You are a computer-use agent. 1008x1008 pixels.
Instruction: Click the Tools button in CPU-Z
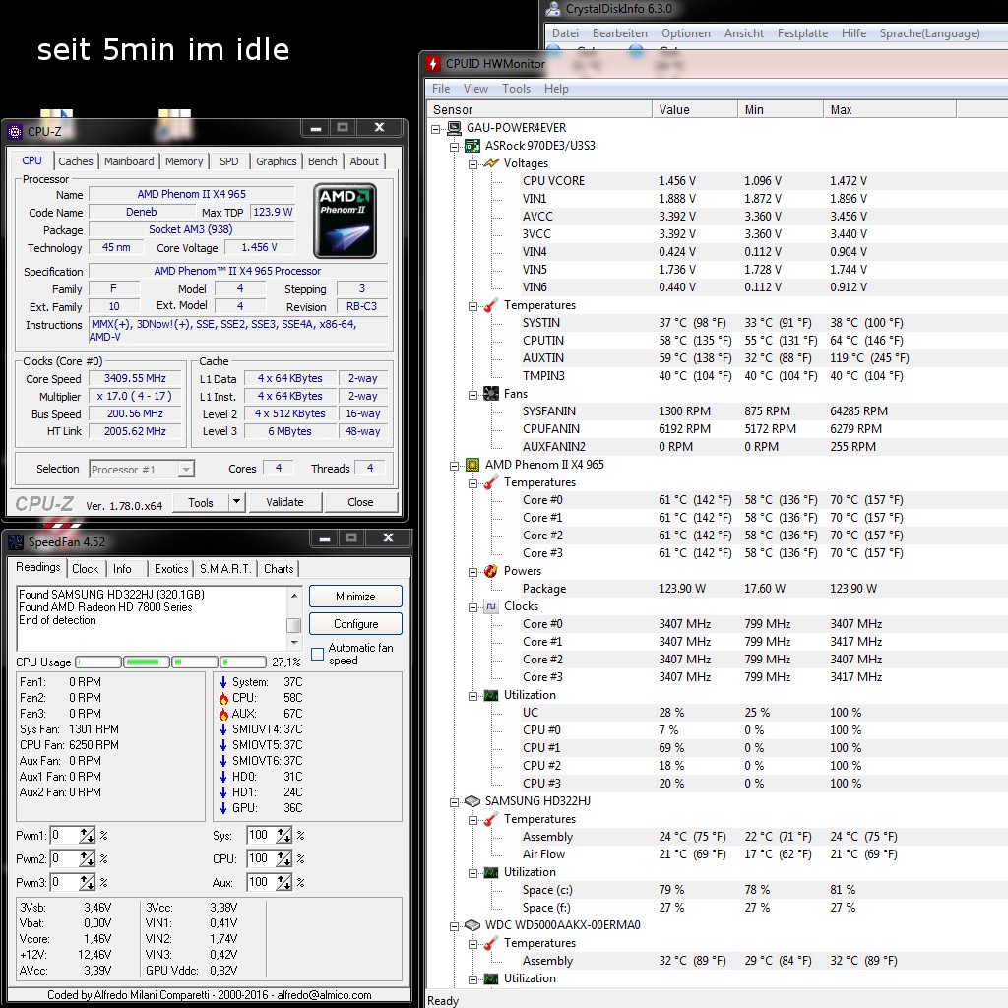click(x=201, y=502)
